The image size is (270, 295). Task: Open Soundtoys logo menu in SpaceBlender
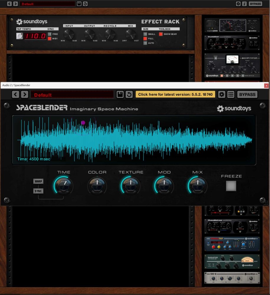(x=222, y=94)
